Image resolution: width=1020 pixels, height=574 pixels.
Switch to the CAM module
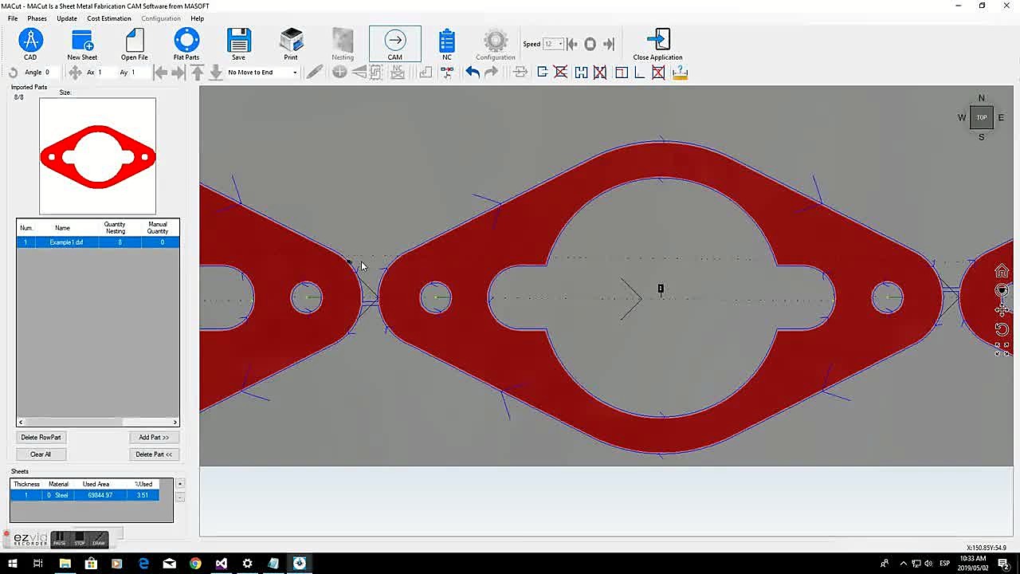(394, 45)
